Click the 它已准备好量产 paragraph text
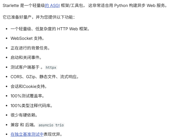The width and height of the screenshot is (169, 138). (x=39, y=17)
